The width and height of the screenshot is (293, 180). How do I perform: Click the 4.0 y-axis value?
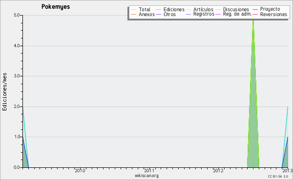pyautogui.click(x=17, y=46)
